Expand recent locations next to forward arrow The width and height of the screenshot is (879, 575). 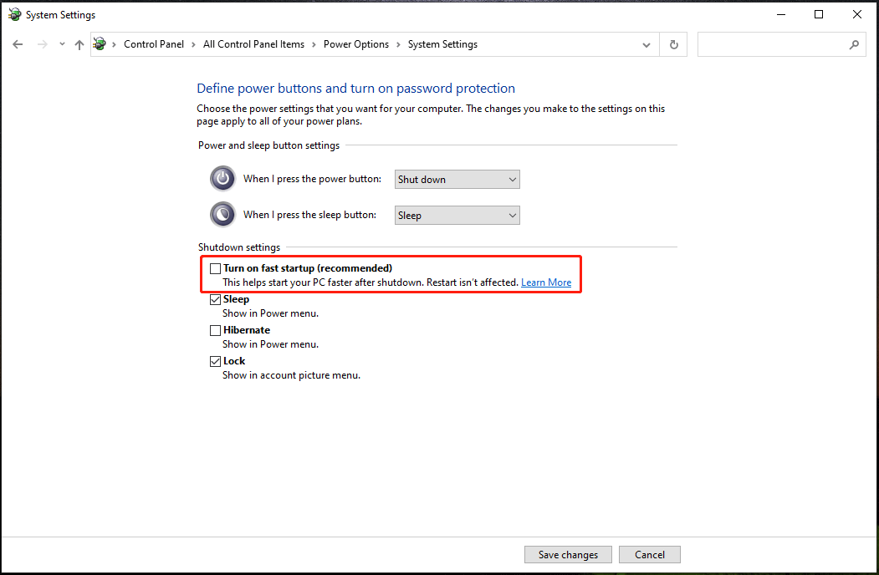pos(61,43)
